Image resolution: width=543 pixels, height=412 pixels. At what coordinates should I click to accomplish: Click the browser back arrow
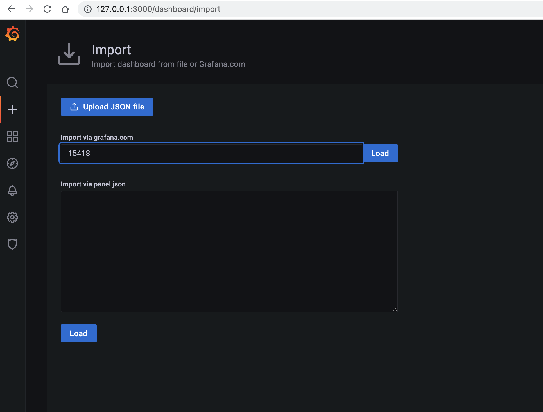[x=11, y=9]
